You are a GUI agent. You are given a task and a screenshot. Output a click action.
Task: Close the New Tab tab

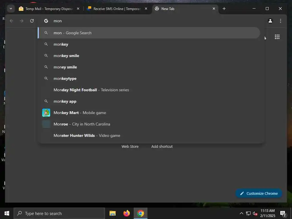click(214, 9)
